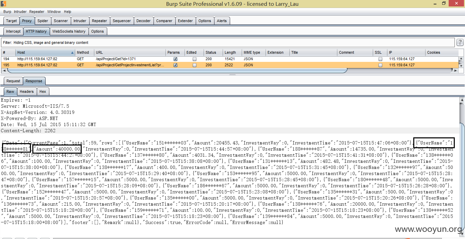Image resolution: width=465 pixels, height=239 pixels.
Task: Toggle SSL checkbox in row 194
Action: tap(380, 59)
